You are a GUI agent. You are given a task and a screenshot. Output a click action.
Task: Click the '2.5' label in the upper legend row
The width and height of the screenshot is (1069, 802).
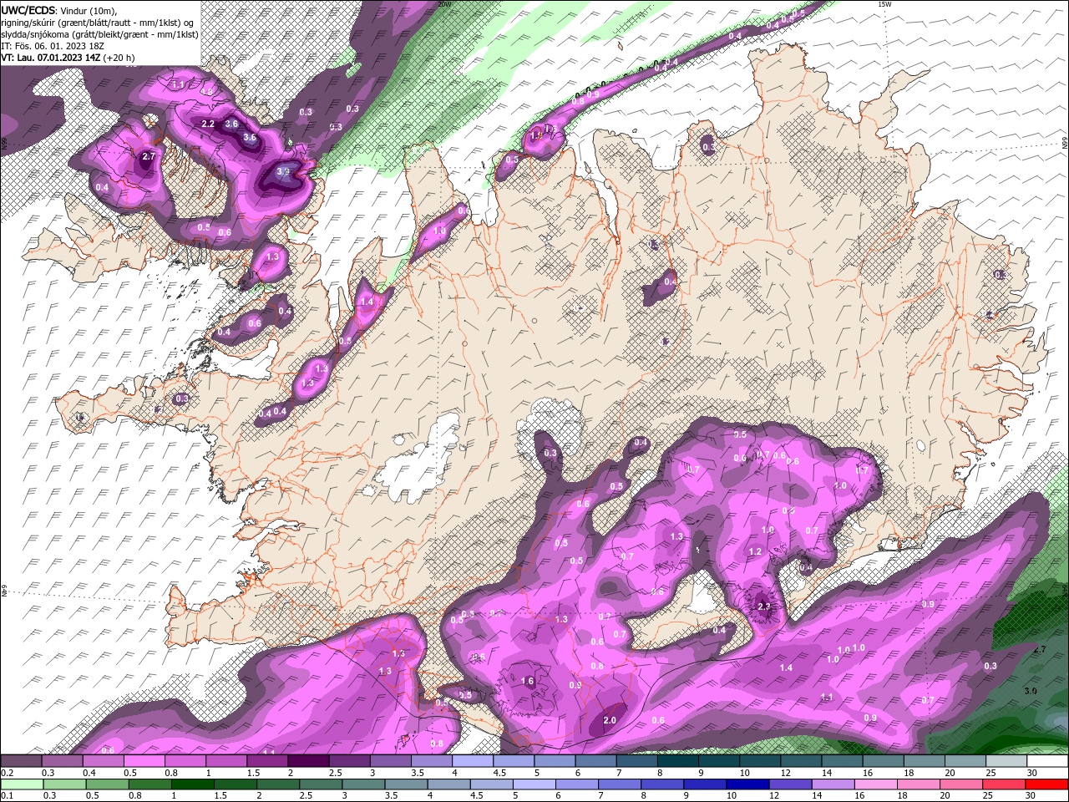click(335, 773)
